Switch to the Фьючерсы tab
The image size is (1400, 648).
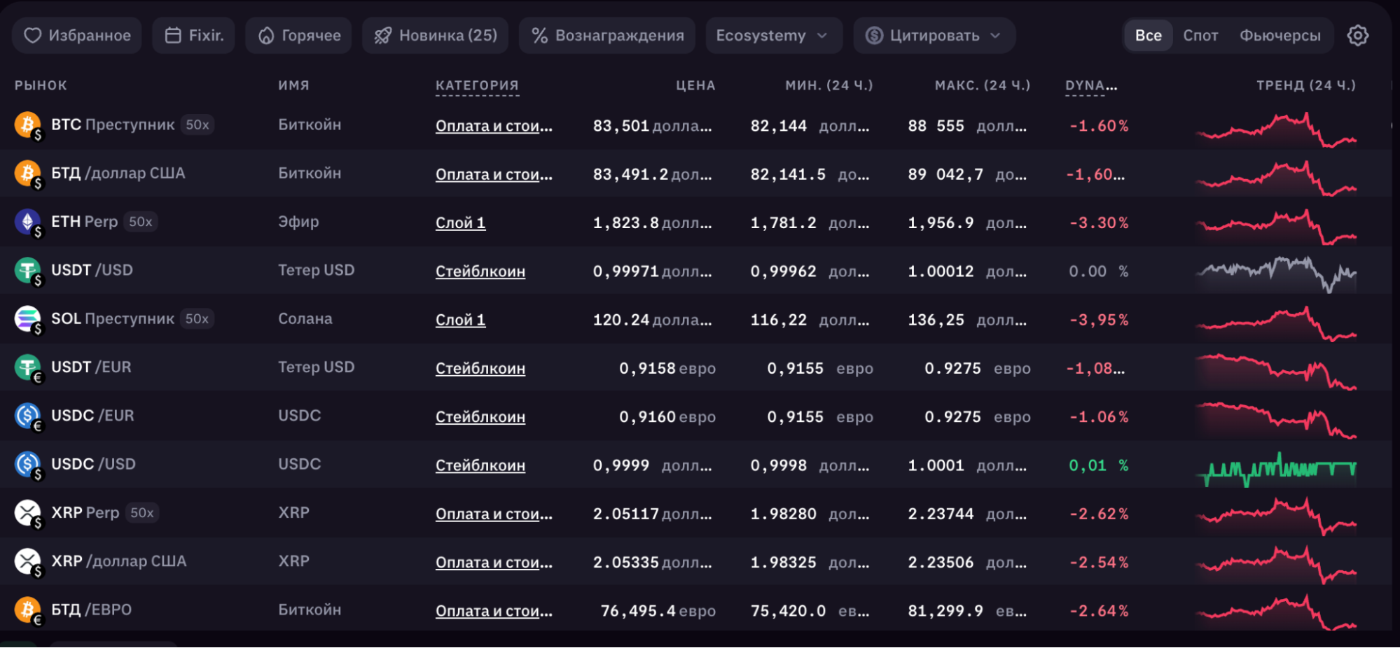[1280, 36]
